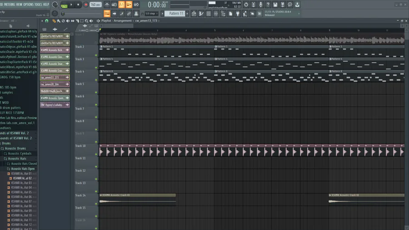Screen dimensions: 409x230
Task: Adjust the master volume knob
Action: tap(55, 5)
